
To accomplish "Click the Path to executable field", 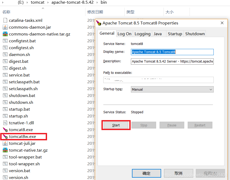I will pyautogui.click(x=159, y=80).
